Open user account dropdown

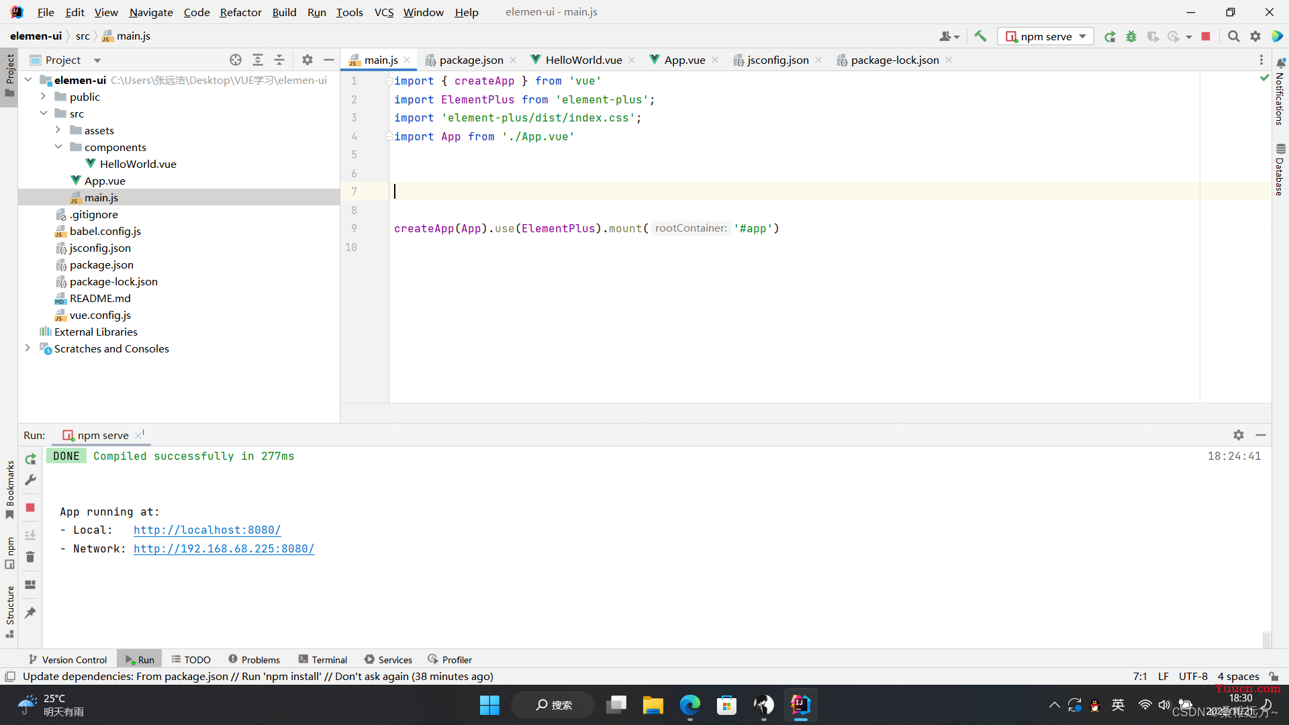(949, 36)
